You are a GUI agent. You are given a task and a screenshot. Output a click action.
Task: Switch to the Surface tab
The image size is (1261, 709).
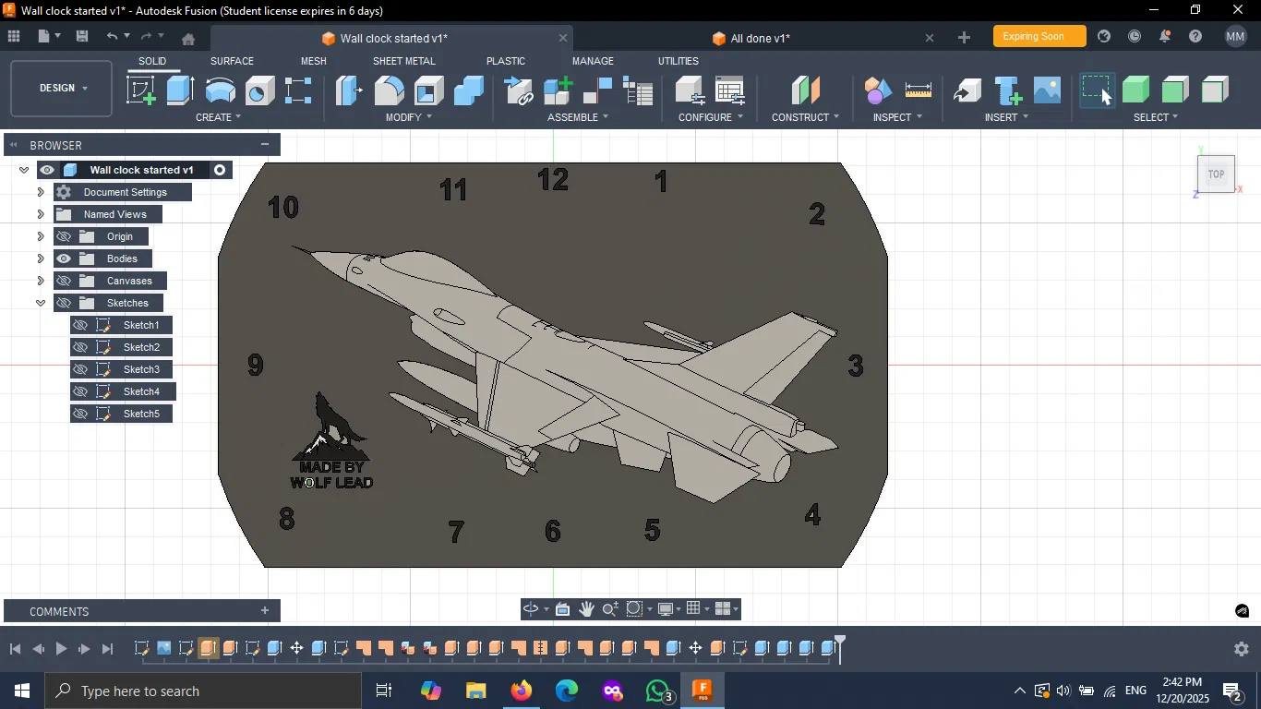232,61
